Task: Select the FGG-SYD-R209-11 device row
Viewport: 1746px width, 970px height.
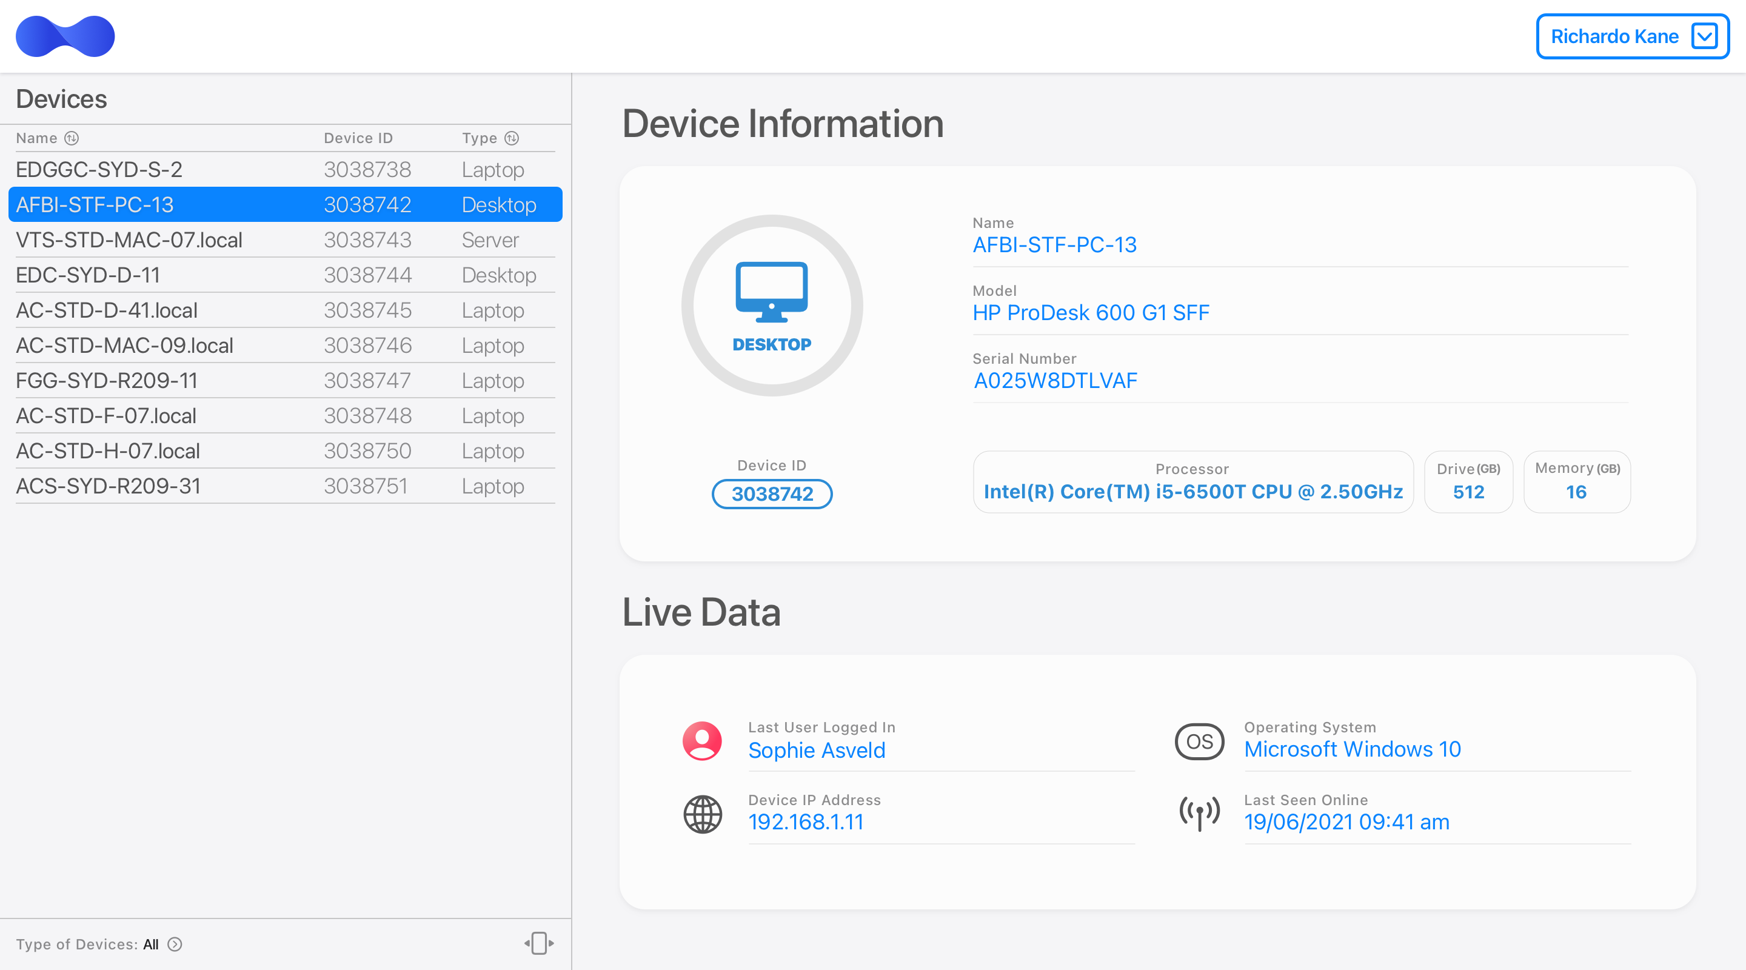Action: click(x=286, y=381)
